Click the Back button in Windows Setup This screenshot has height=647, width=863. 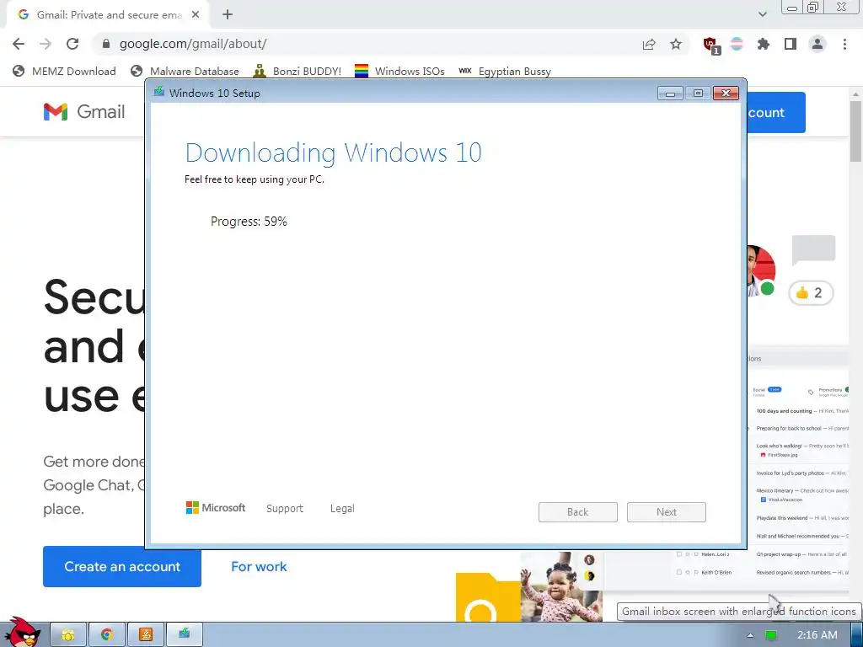[x=578, y=511]
